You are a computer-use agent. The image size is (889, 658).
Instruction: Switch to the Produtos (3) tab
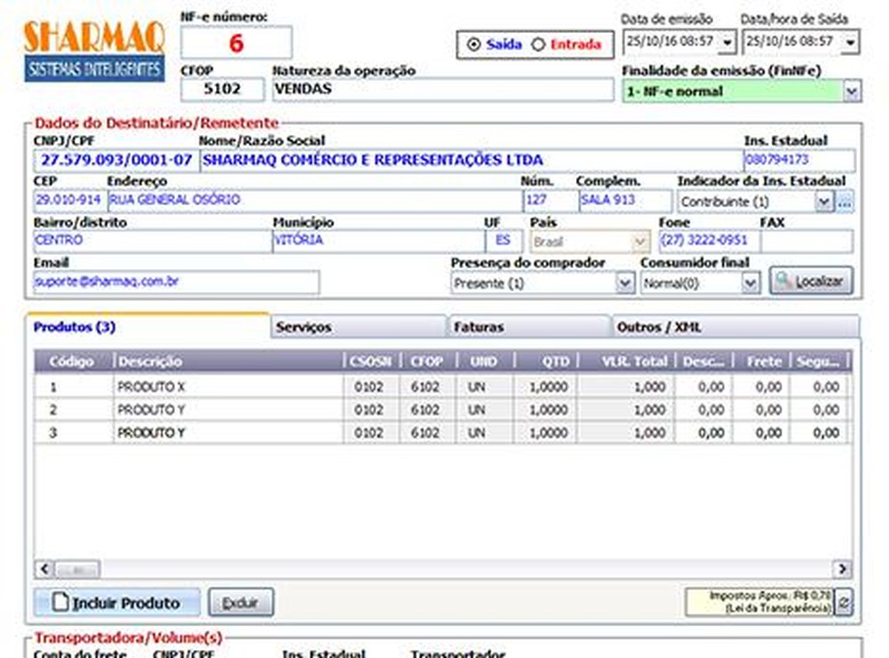[148, 328]
